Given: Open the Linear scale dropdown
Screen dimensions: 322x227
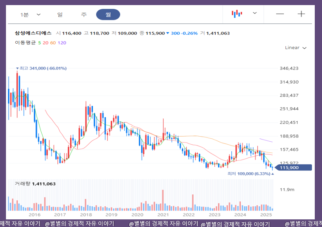Looking at the screenshot, I should tap(296, 48).
